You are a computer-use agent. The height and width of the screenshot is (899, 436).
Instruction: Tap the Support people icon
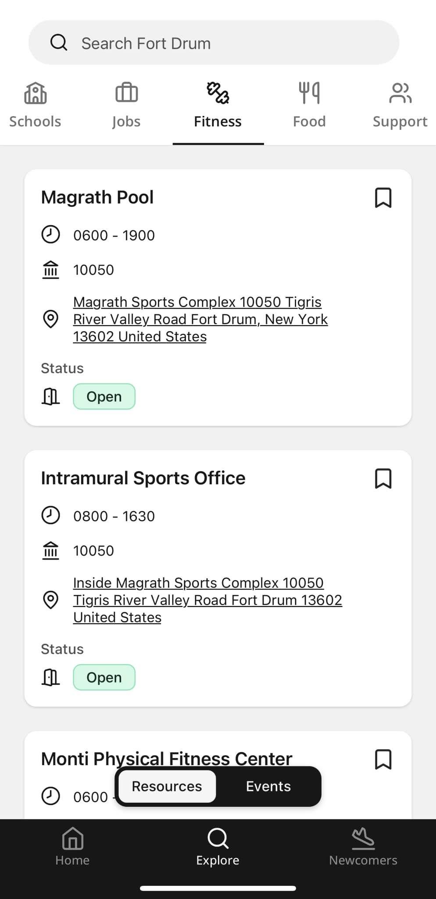(400, 93)
